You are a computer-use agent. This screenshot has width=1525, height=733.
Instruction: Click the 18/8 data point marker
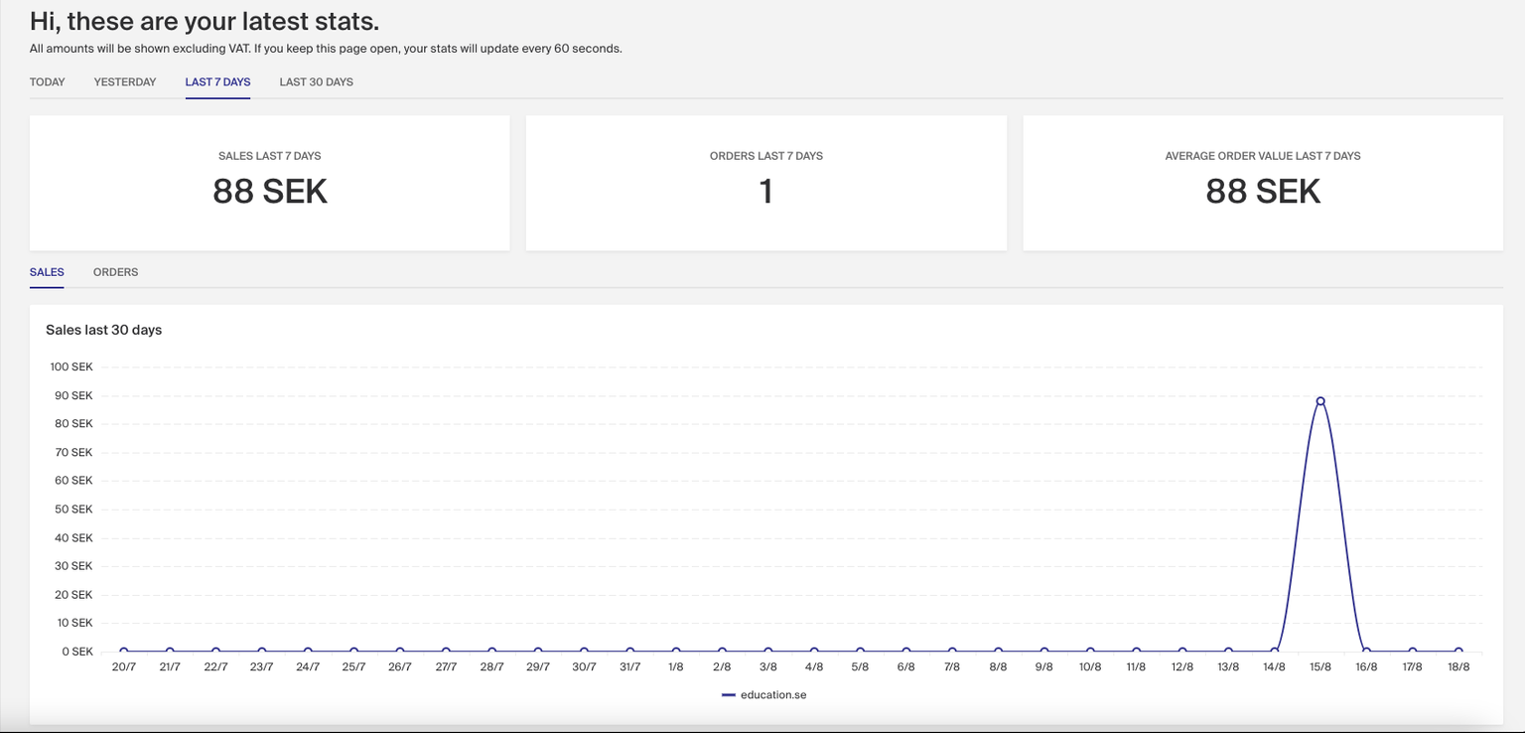point(1458,652)
